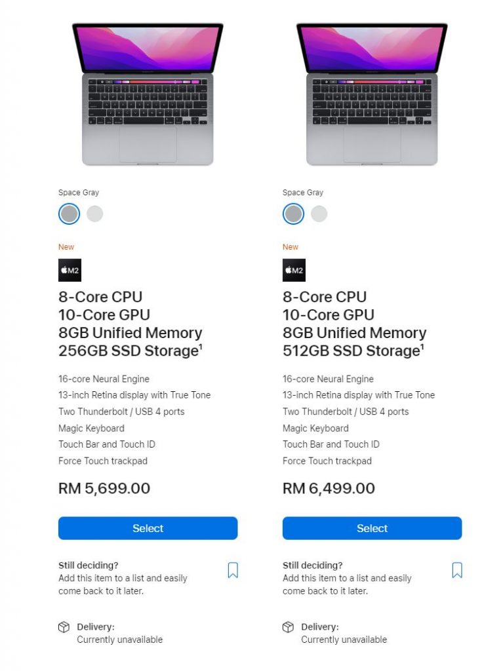
Task: Click the M2 chip badge on 256GB model
Action: (70, 270)
